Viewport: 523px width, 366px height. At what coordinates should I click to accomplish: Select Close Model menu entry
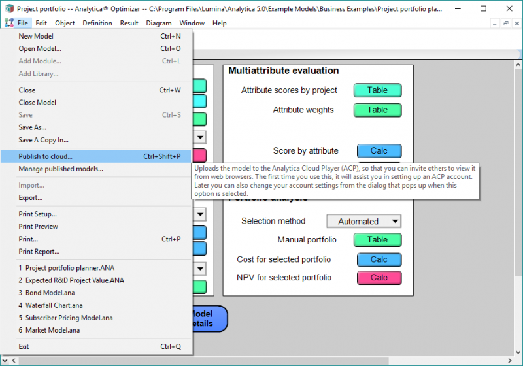point(96,103)
